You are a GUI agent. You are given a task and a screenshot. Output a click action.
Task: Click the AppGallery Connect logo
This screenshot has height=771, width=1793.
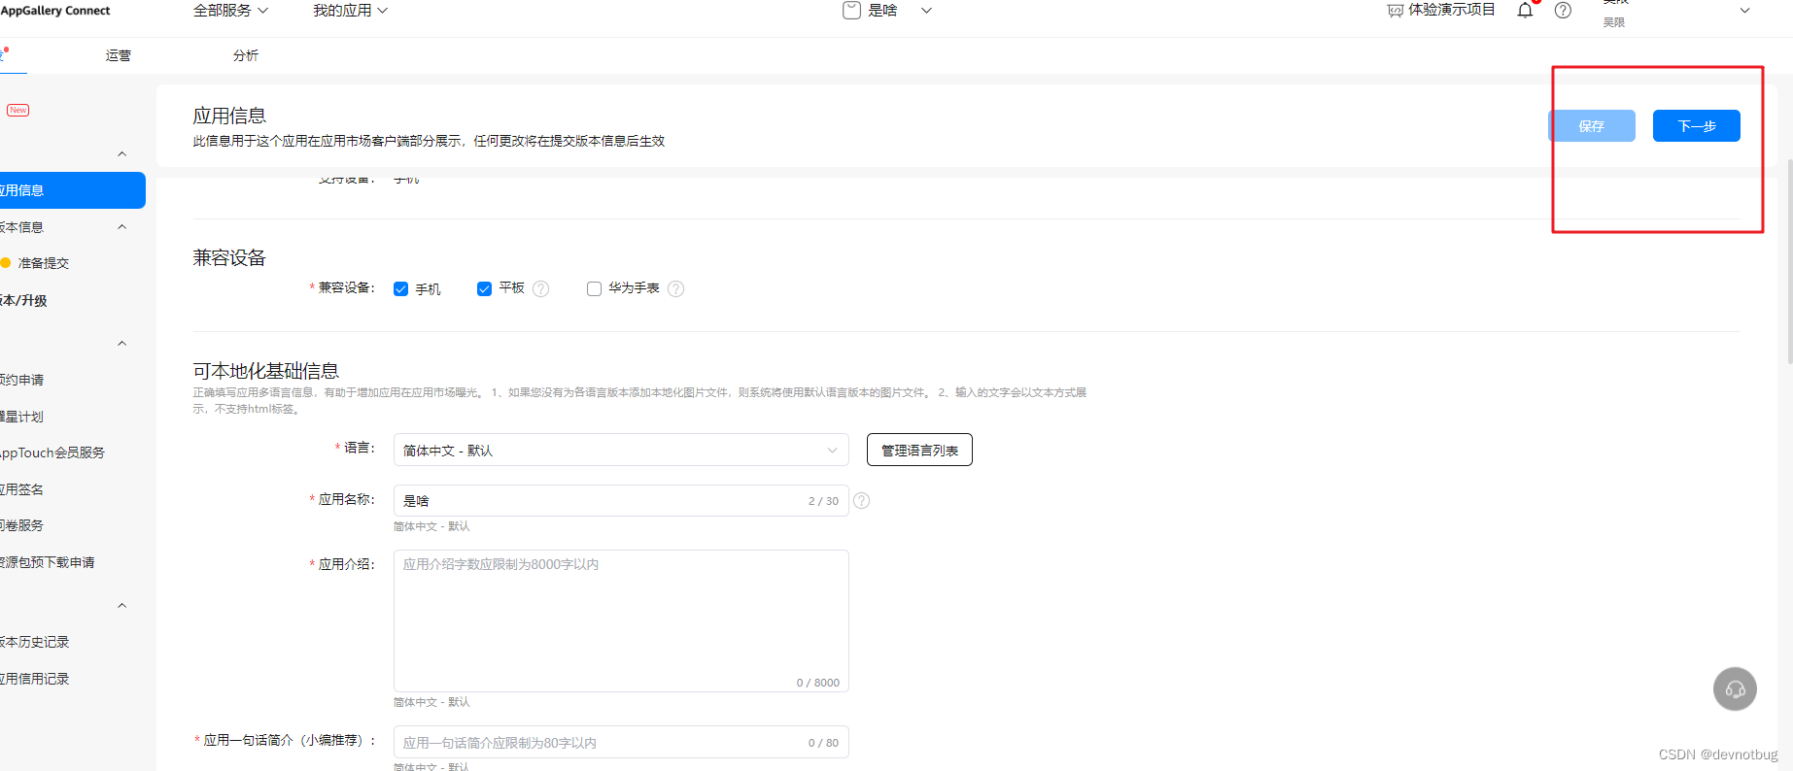pos(55,11)
